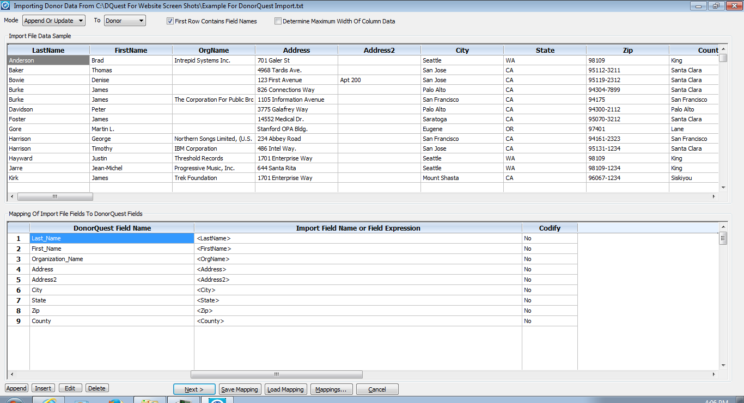Screen dimensions: 744x403
Task: Click the Delete mapping button
Action: point(97,388)
